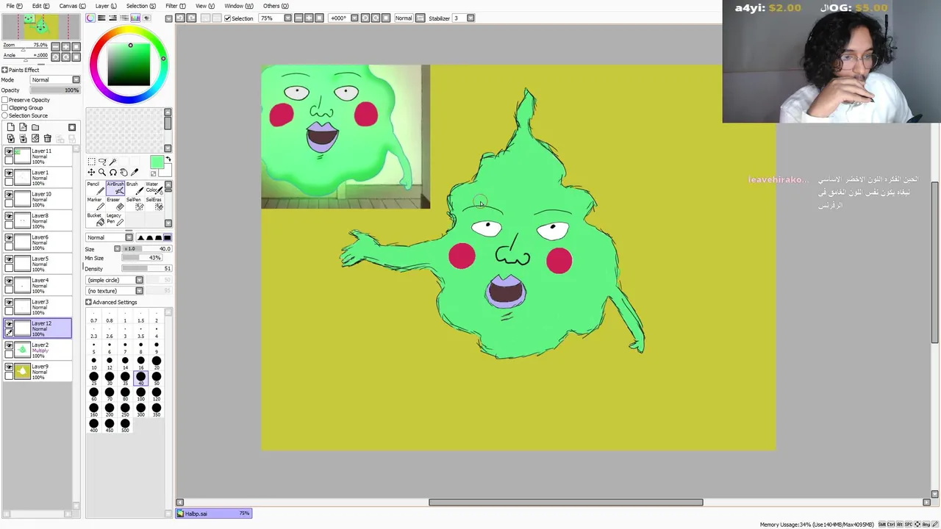Pick the Move tool
Image resolution: width=941 pixels, height=529 pixels.
[91, 173]
